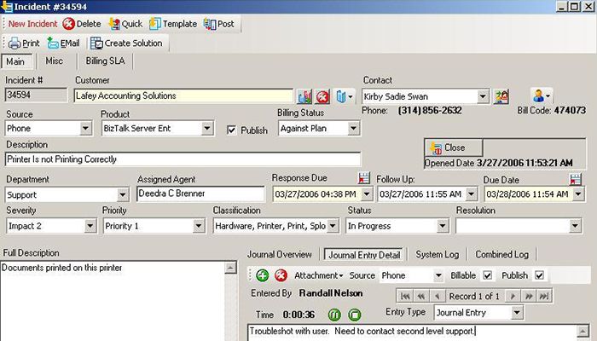The image size is (597, 341).
Task: Go to first journal record
Action: pyautogui.click(x=405, y=296)
